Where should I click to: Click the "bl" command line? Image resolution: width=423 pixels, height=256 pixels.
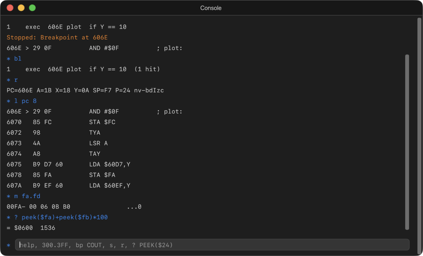coord(14,59)
